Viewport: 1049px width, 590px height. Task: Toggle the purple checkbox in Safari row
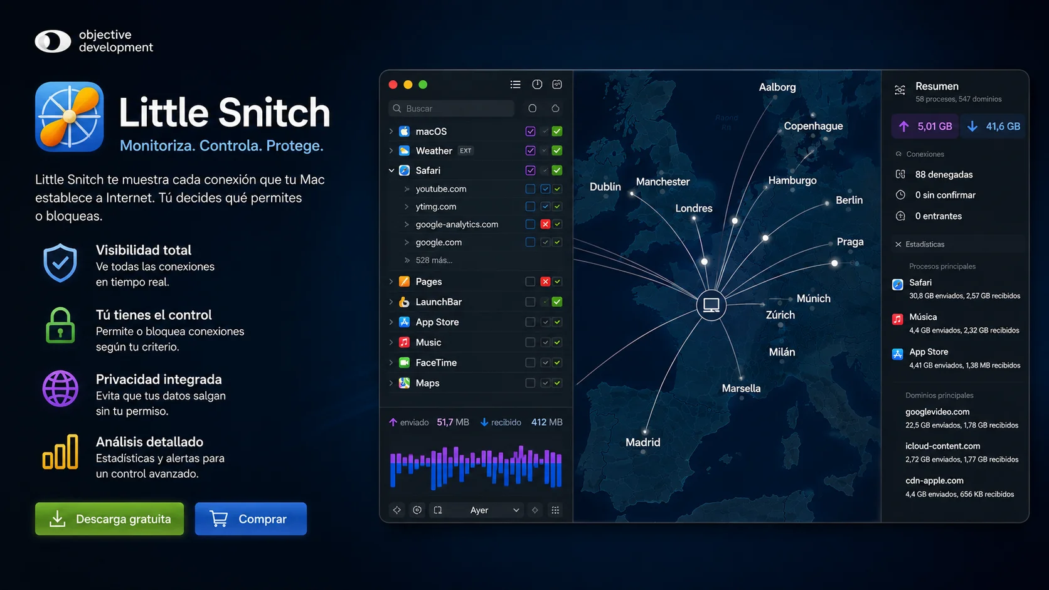(530, 171)
